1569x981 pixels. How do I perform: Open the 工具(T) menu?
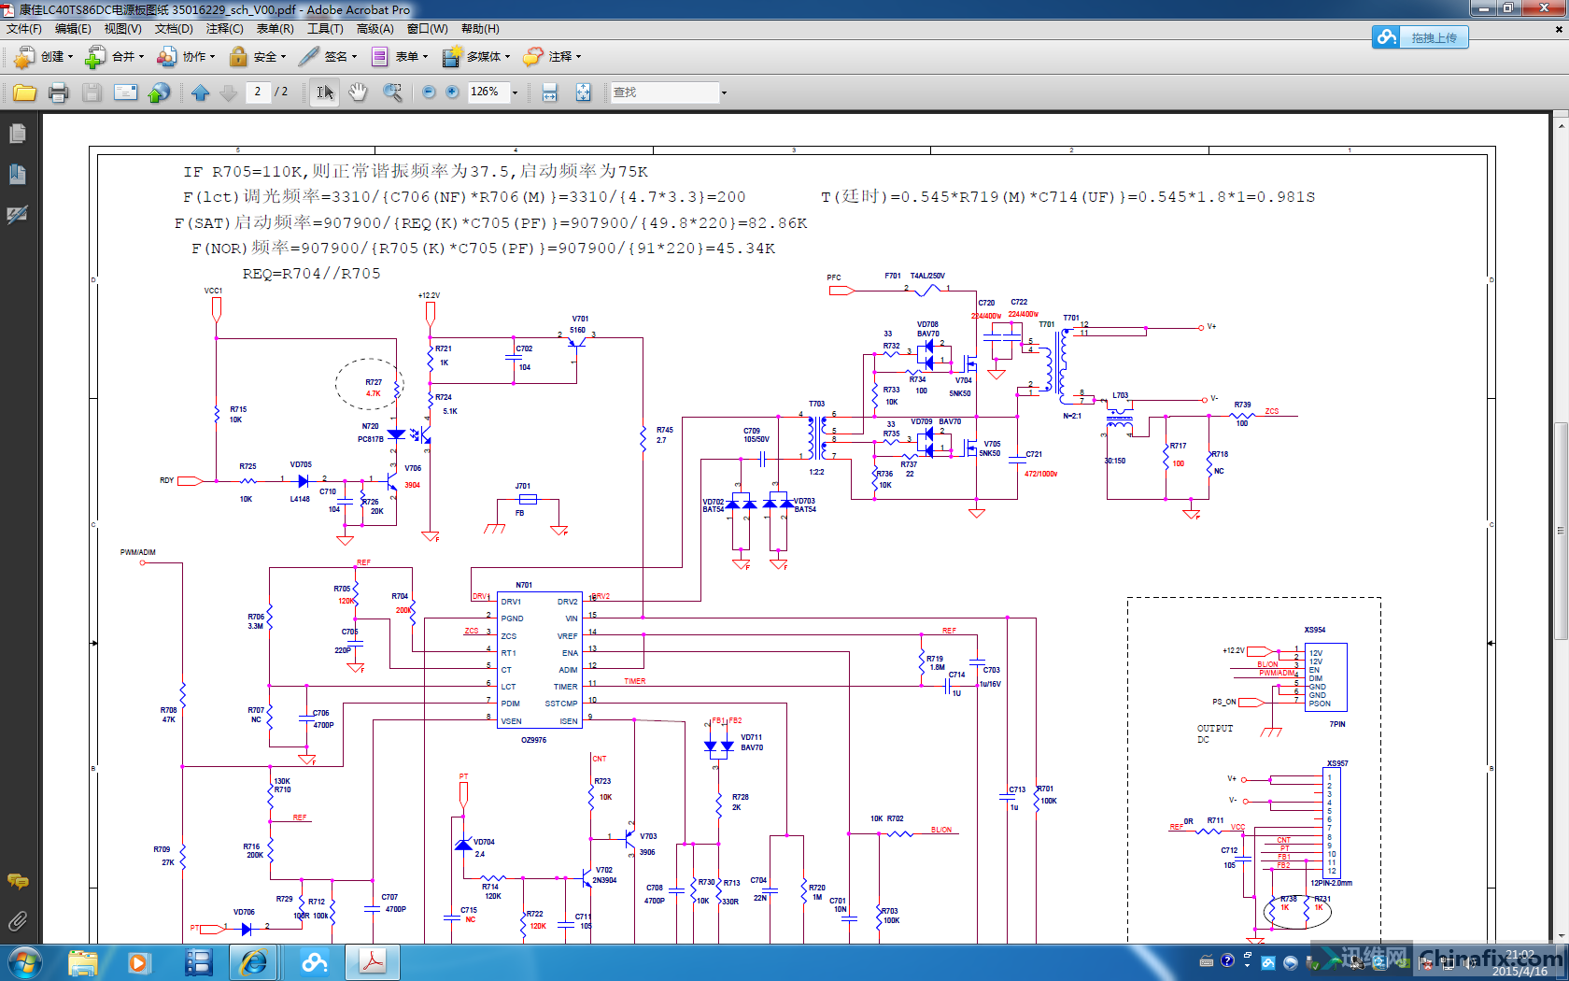pyautogui.click(x=325, y=29)
